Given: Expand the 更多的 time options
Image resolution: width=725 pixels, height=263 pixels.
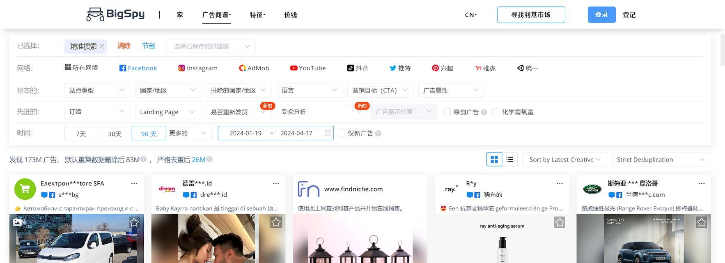Looking at the screenshot, I should [x=189, y=133].
